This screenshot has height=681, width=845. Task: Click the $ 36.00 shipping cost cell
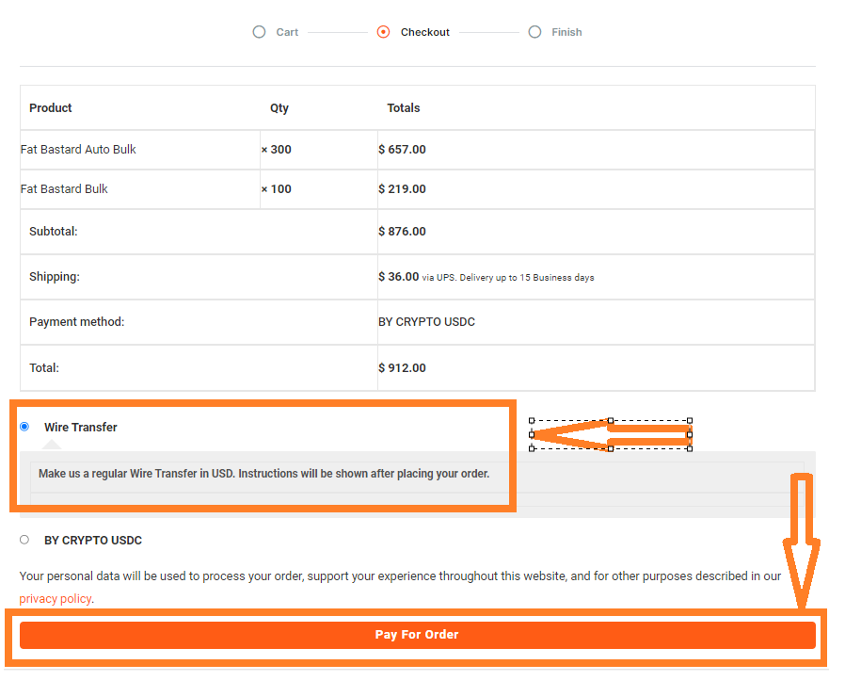click(596, 277)
